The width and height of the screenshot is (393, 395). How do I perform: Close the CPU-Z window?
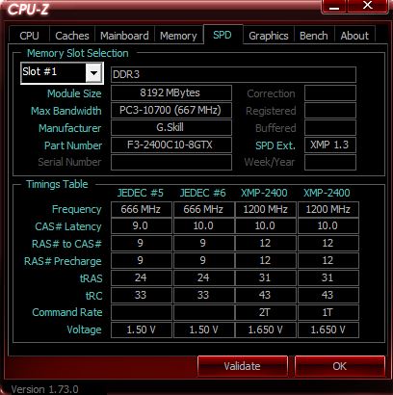pos(368,6)
